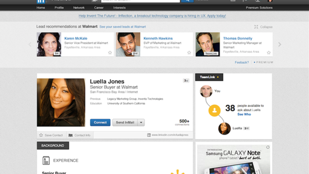This screenshot has width=309, height=174.
Task: Click Thomas Donnelly's photo thumbnail
Action: 208,44
